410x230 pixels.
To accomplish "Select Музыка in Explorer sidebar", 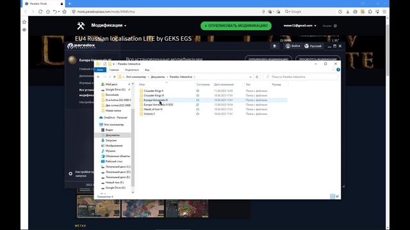I will (x=110, y=151).
